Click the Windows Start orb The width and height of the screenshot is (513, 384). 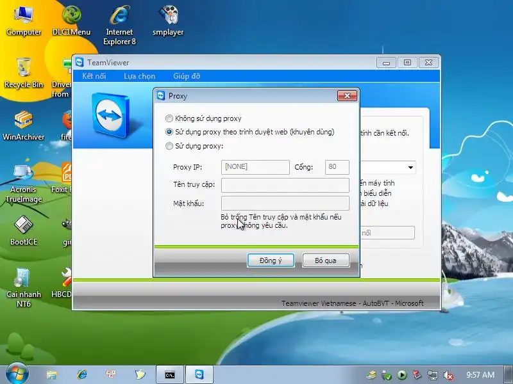point(17,374)
